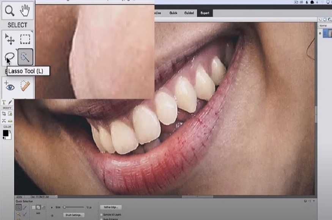Image resolution: width=332 pixels, height=220 pixels.
Task: Choose the Magic Wand in tool options
Action: [x=19, y=214]
